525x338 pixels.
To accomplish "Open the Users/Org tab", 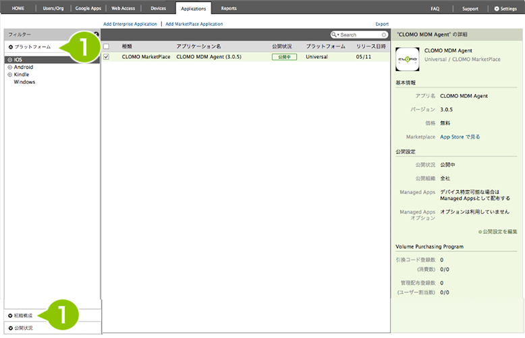I will click(53, 8).
